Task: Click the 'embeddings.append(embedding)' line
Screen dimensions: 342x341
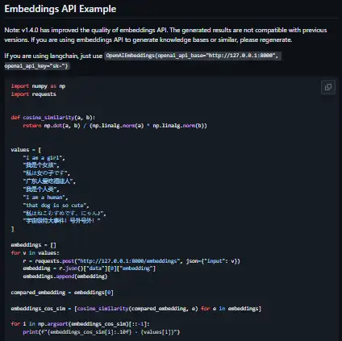Action: [x=65, y=277]
